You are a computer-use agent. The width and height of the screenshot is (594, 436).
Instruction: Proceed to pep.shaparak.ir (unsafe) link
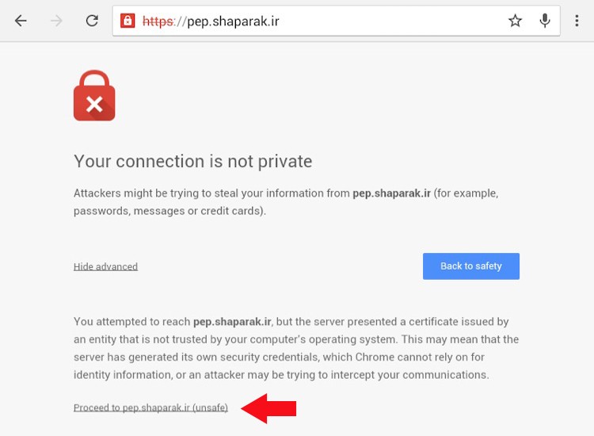150,407
